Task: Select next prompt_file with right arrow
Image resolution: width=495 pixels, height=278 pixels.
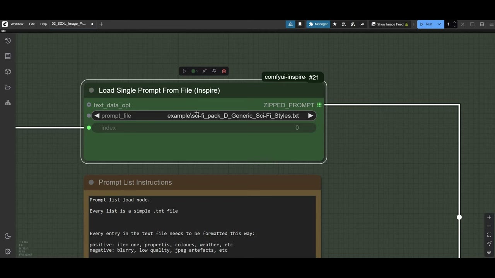Action: (x=311, y=115)
